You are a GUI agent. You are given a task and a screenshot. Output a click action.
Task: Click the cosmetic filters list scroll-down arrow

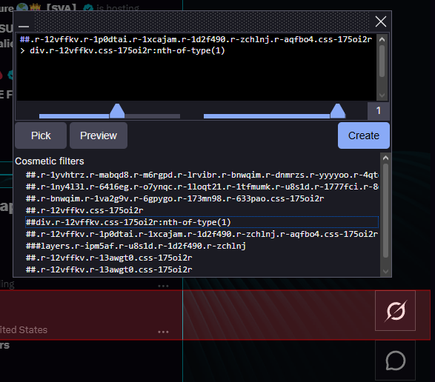coord(385,272)
